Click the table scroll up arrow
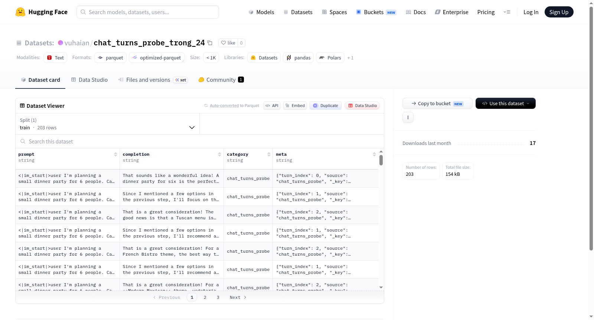This screenshot has height=320, width=594. pos(381,152)
